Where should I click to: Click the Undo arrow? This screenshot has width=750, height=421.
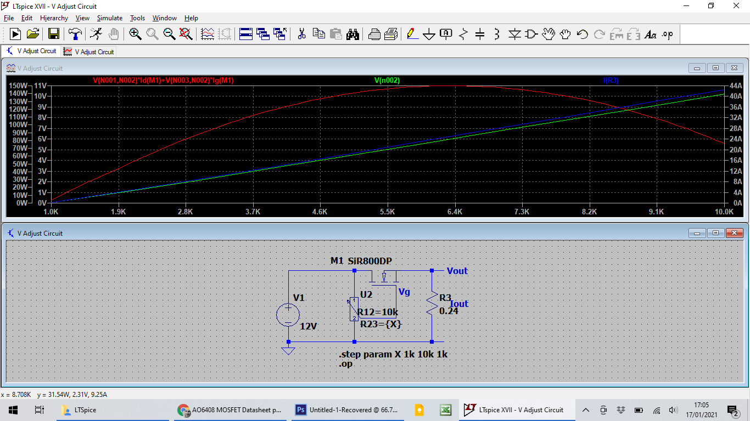pos(583,34)
